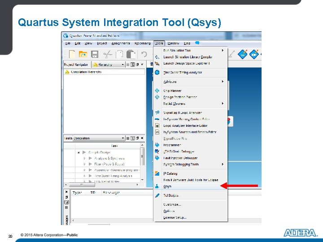Open the Tasks Compilation dropdown

tap(99, 138)
